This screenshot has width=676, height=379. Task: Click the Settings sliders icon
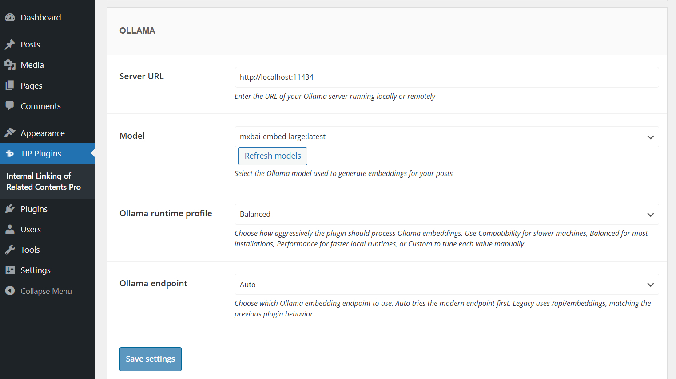(10, 270)
